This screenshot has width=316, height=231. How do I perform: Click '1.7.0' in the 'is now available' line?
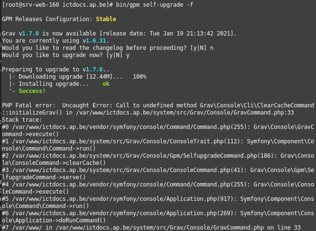pyautogui.click(x=30, y=34)
